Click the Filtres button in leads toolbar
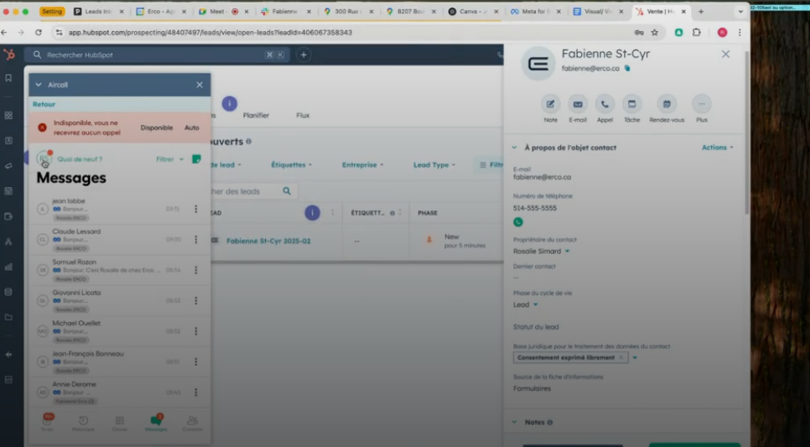The image size is (810, 447). [489, 165]
